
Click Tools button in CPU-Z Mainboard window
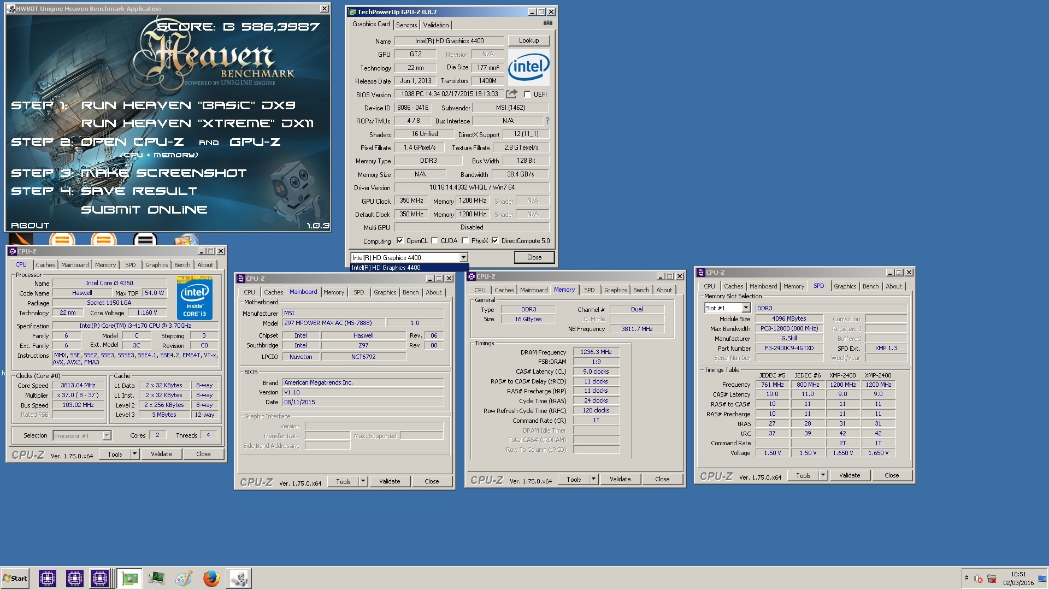343,481
